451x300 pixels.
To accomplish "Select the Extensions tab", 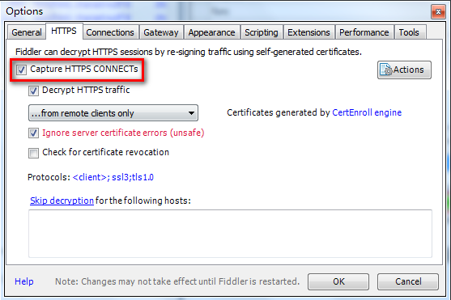I will (308, 32).
